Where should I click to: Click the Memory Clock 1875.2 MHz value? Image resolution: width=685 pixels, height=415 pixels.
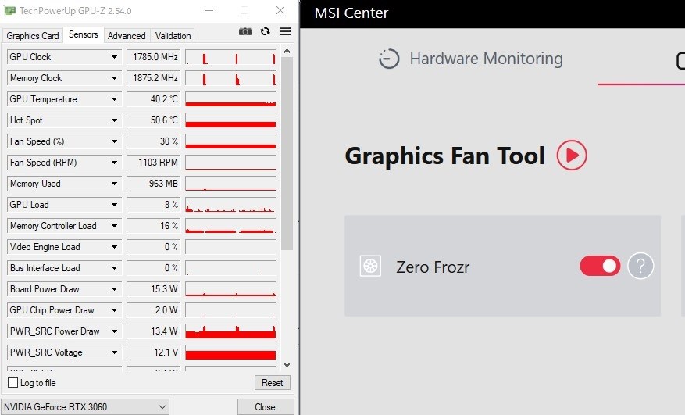[x=153, y=78]
